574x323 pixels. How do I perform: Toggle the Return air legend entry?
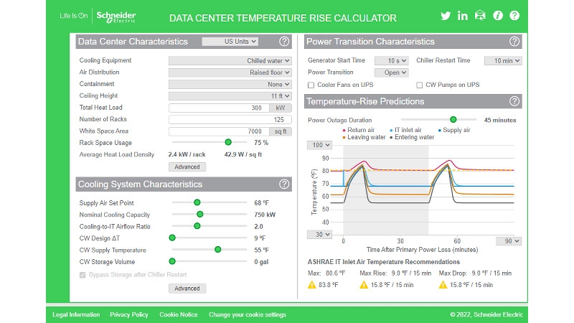(358, 130)
